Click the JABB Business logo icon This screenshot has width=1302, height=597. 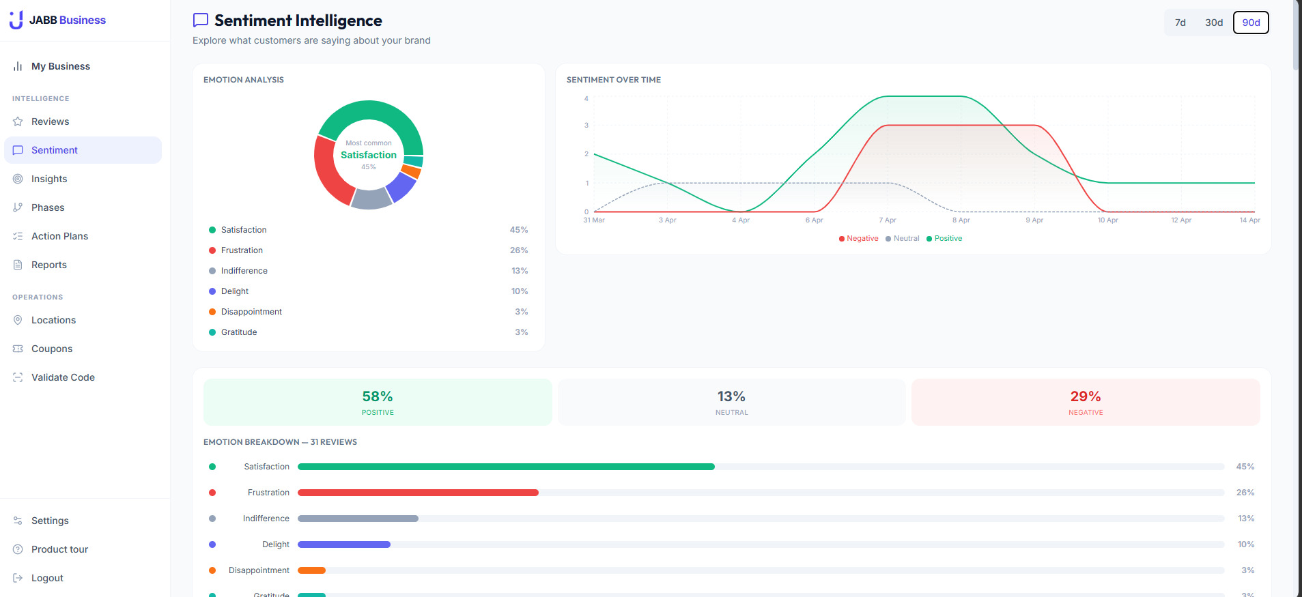pyautogui.click(x=16, y=20)
